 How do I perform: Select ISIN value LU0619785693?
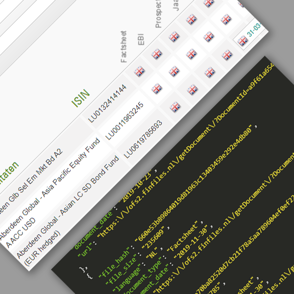point(143,139)
